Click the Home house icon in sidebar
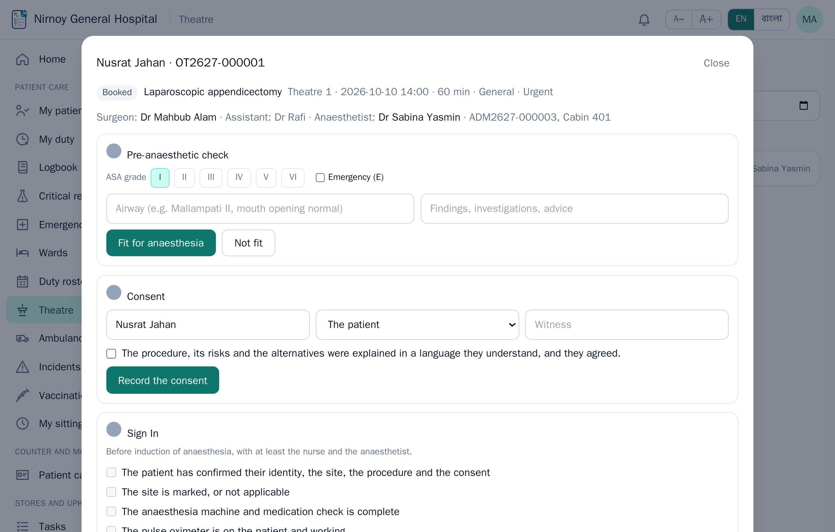 [x=23, y=59]
